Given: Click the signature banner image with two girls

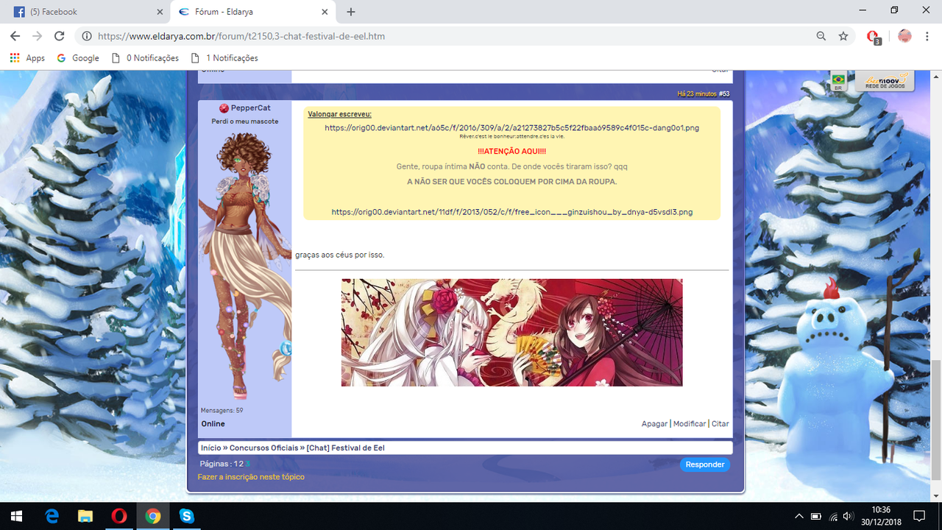Looking at the screenshot, I should (x=511, y=332).
